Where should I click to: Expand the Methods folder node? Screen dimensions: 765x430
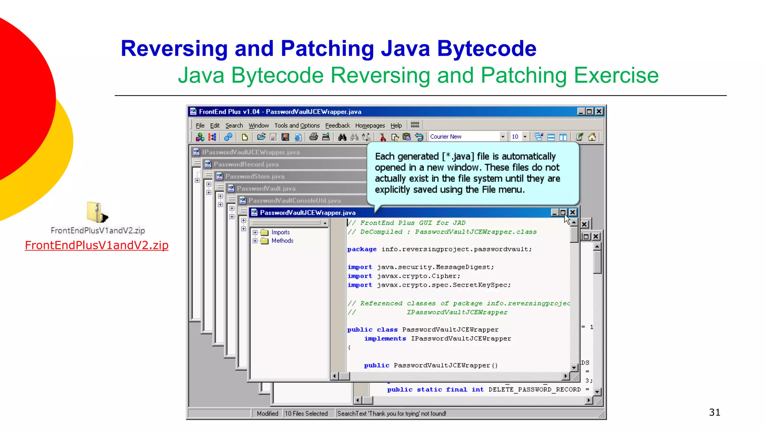point(255,241)
